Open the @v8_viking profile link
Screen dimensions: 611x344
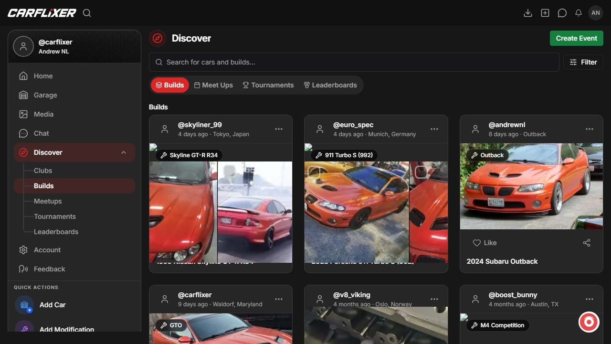click(x=352, y=295)
